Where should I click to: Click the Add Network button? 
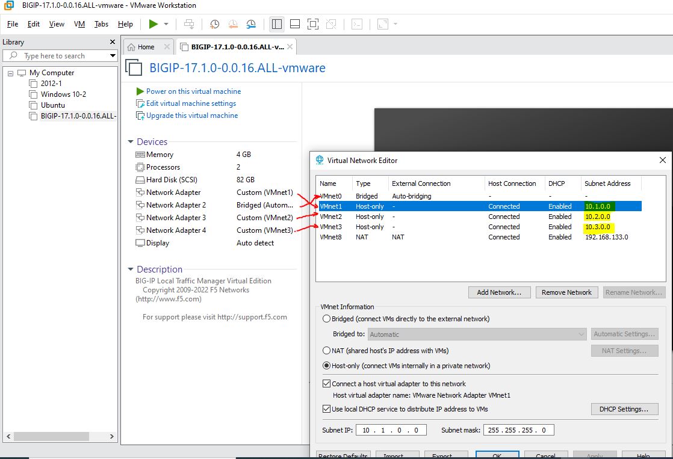(499, 292)
